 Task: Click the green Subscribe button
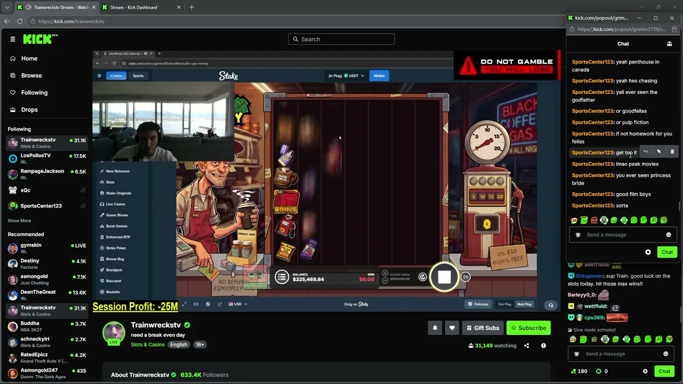(x=528, y=328)
